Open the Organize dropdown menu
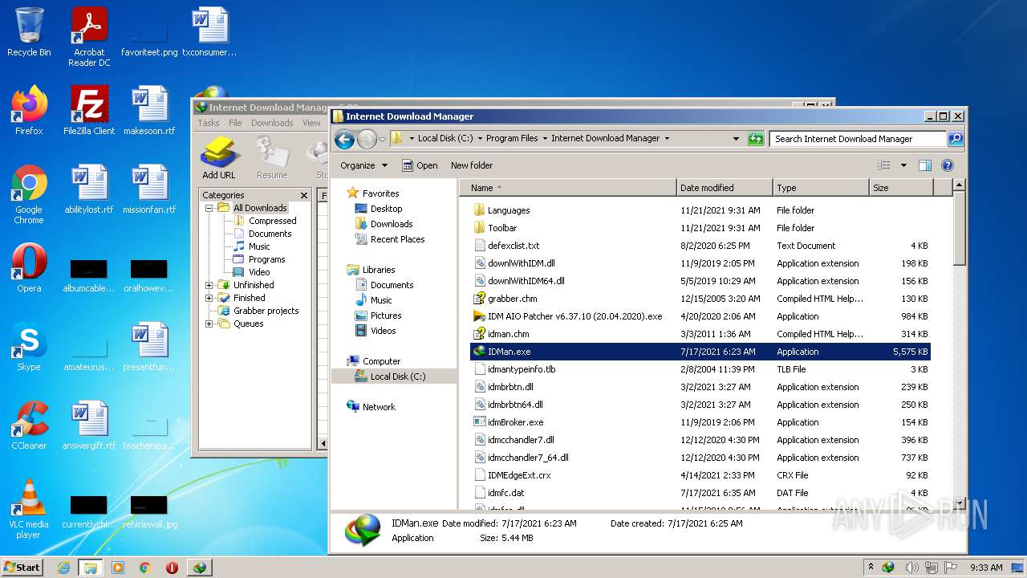 click(x=363, y=165)
